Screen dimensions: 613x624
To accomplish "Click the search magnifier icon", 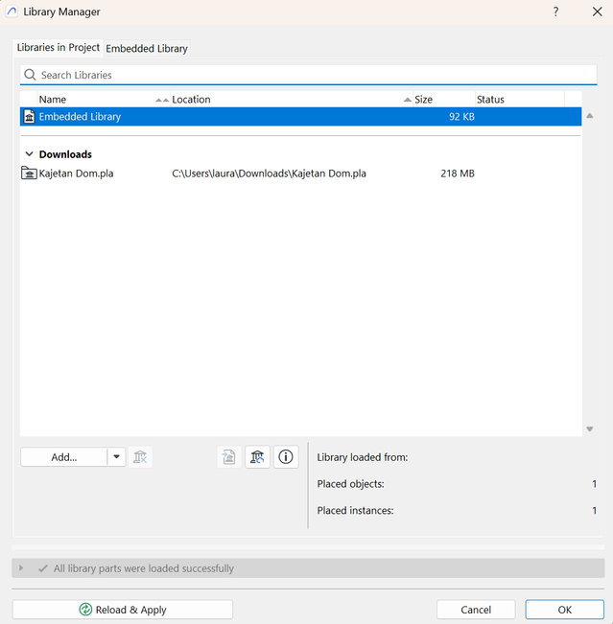I will click(30, 75).
